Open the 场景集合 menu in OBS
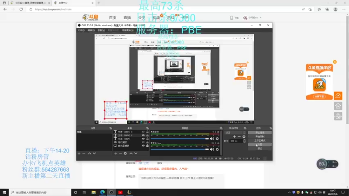 click(x=128, y=30)
